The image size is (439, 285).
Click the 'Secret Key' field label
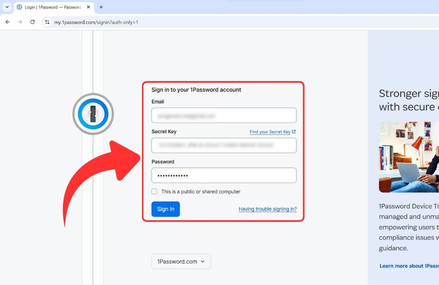point(164,132)
